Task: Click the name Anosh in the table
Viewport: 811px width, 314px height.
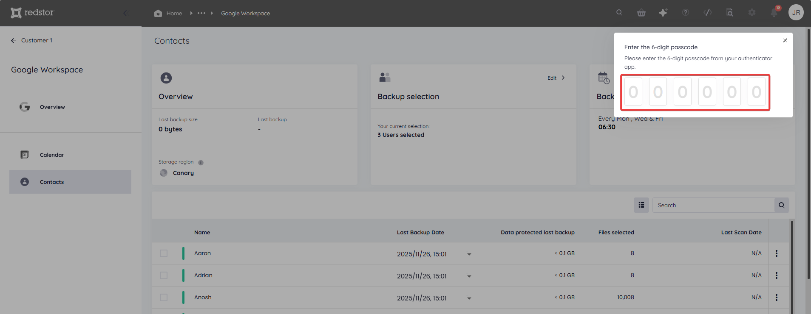Action: (x=203, y=297)
